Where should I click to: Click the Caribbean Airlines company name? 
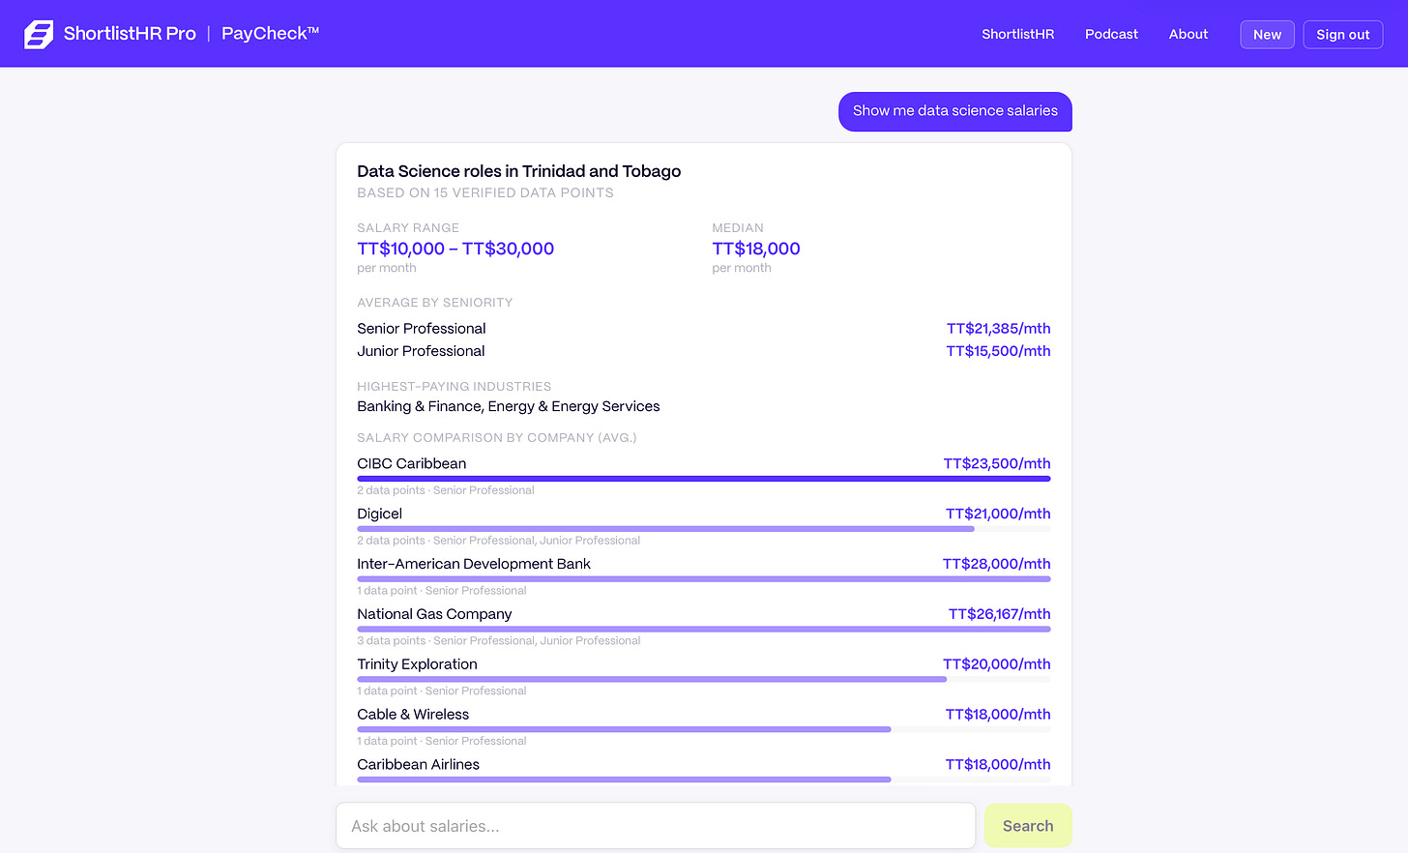(418, 765)
